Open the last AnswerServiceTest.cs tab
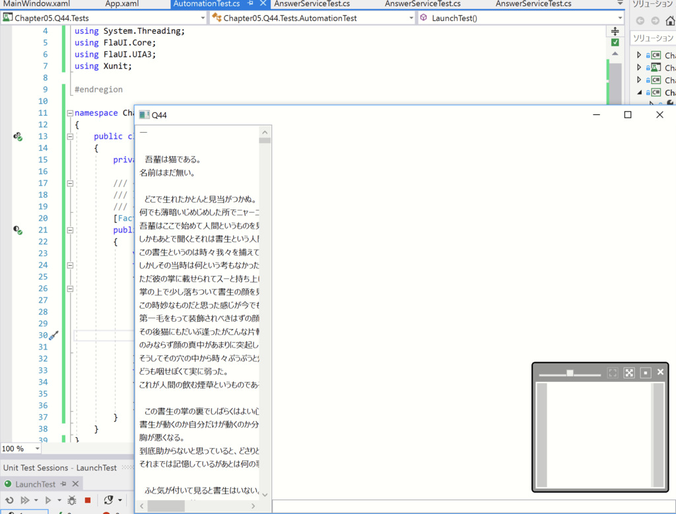Image resolution: width=676 pixels, height=514 pixels. click(x=533, y=3)
